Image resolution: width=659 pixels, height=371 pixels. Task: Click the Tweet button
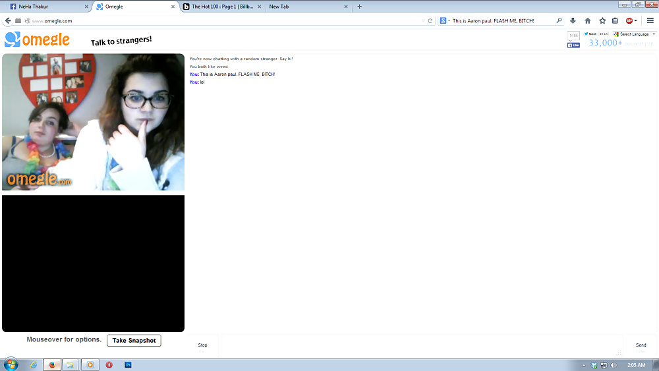pyautogui.click(x=590, y=34)
